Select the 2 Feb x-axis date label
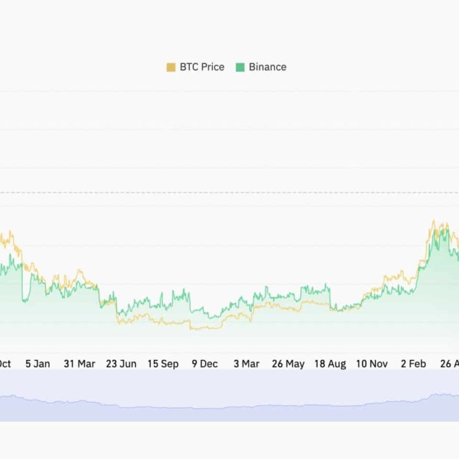This screenshot has height=459, width=459. tap(413, 364)
